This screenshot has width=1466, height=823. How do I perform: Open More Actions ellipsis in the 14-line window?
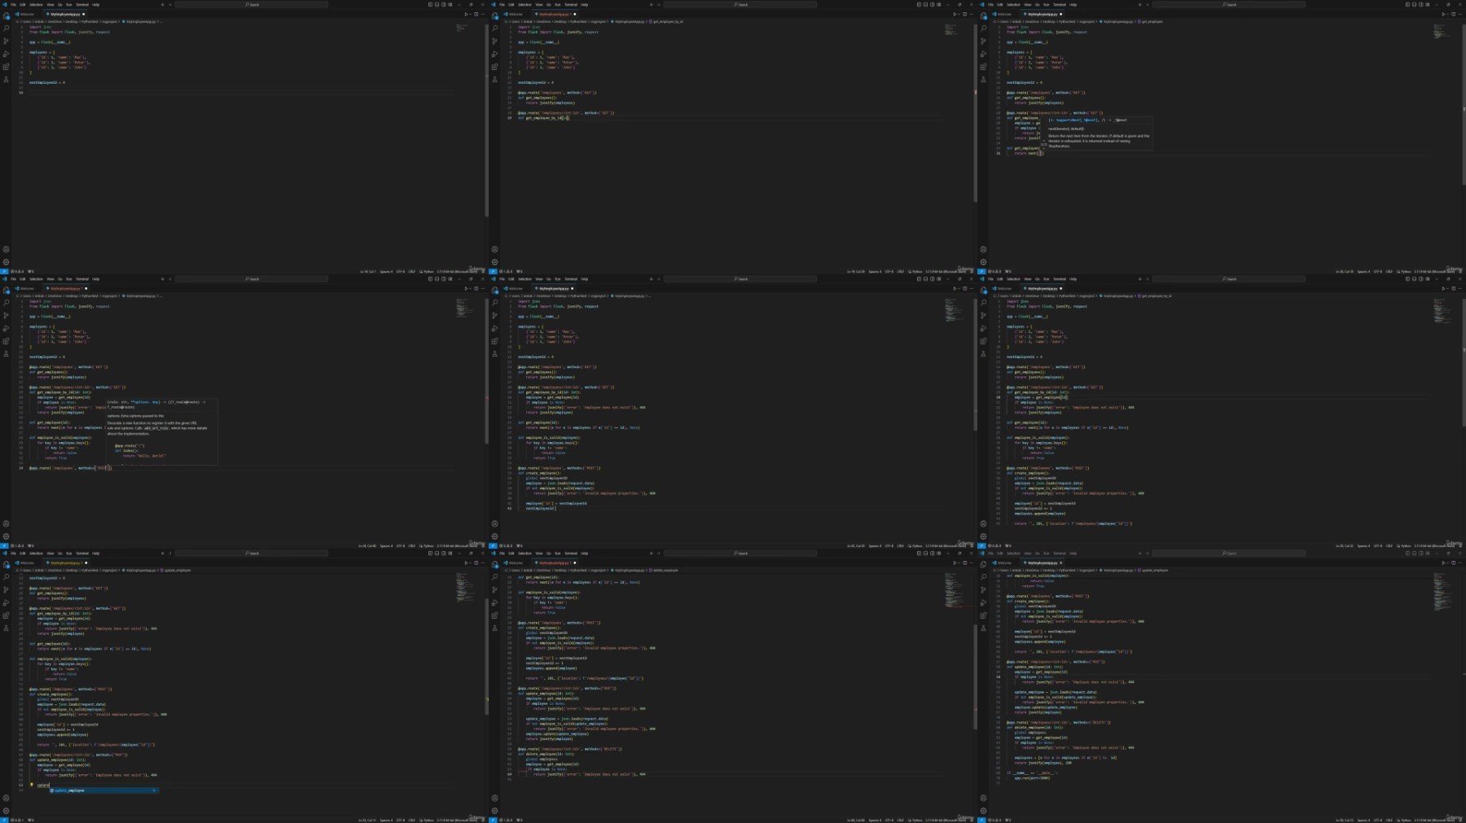[x=483, y=14]
